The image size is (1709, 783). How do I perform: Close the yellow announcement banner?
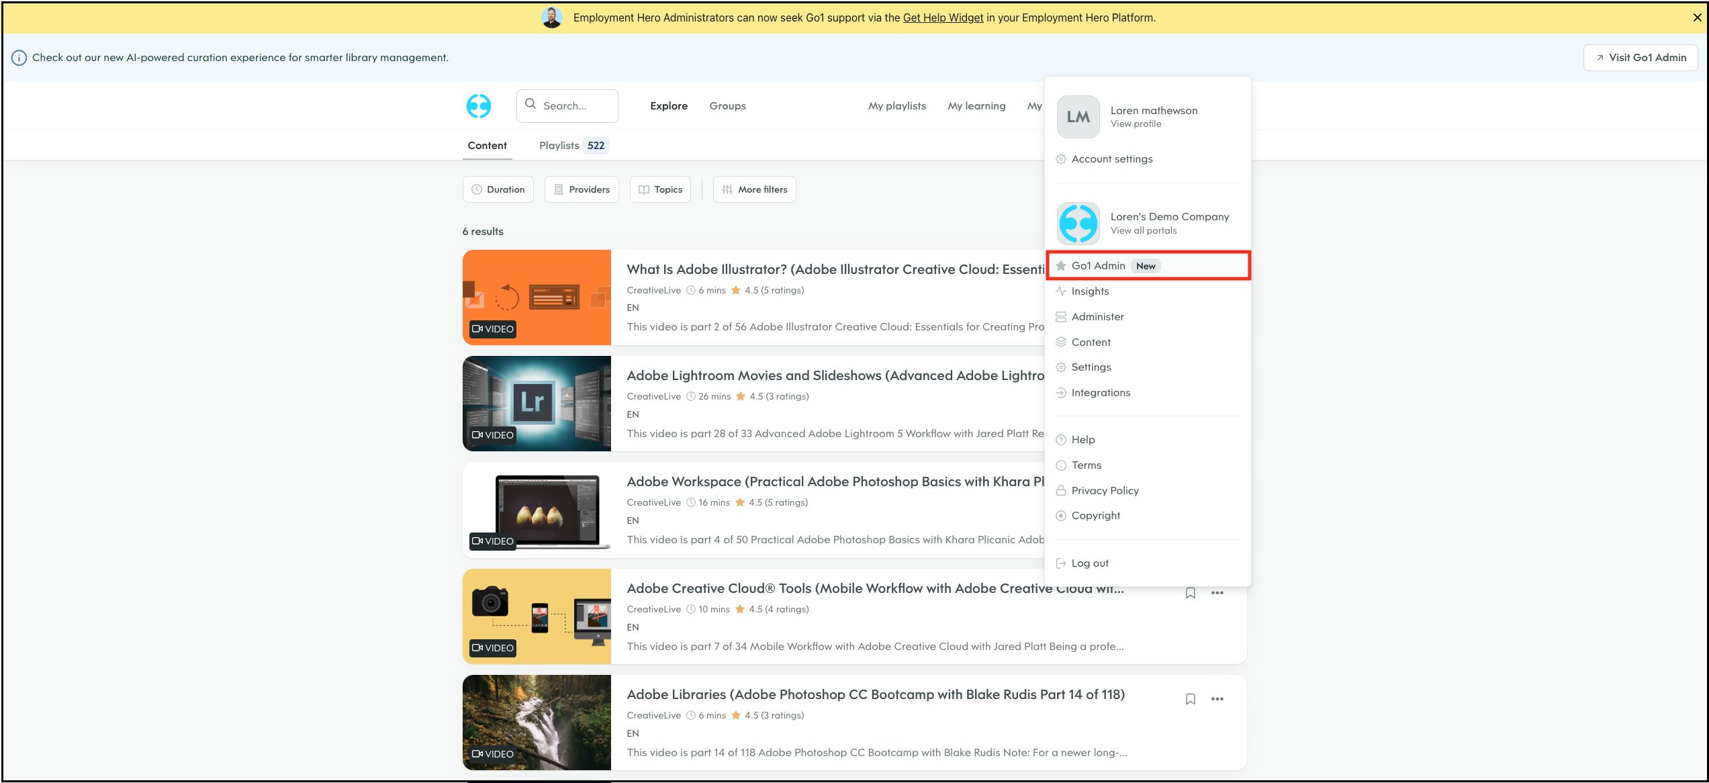pos(1697,18)
